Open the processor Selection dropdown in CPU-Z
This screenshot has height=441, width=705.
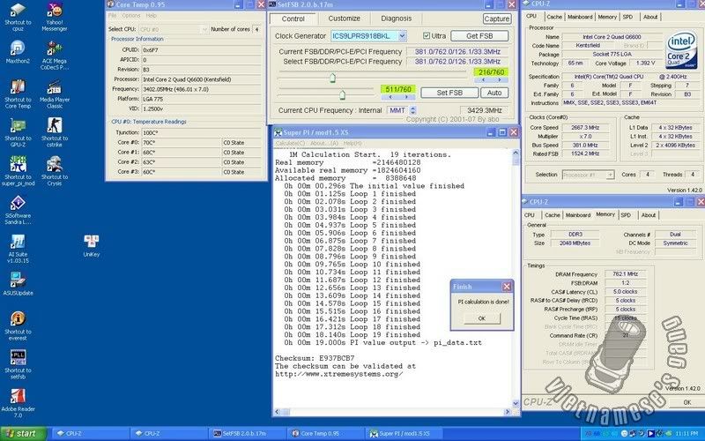(610, 175)
